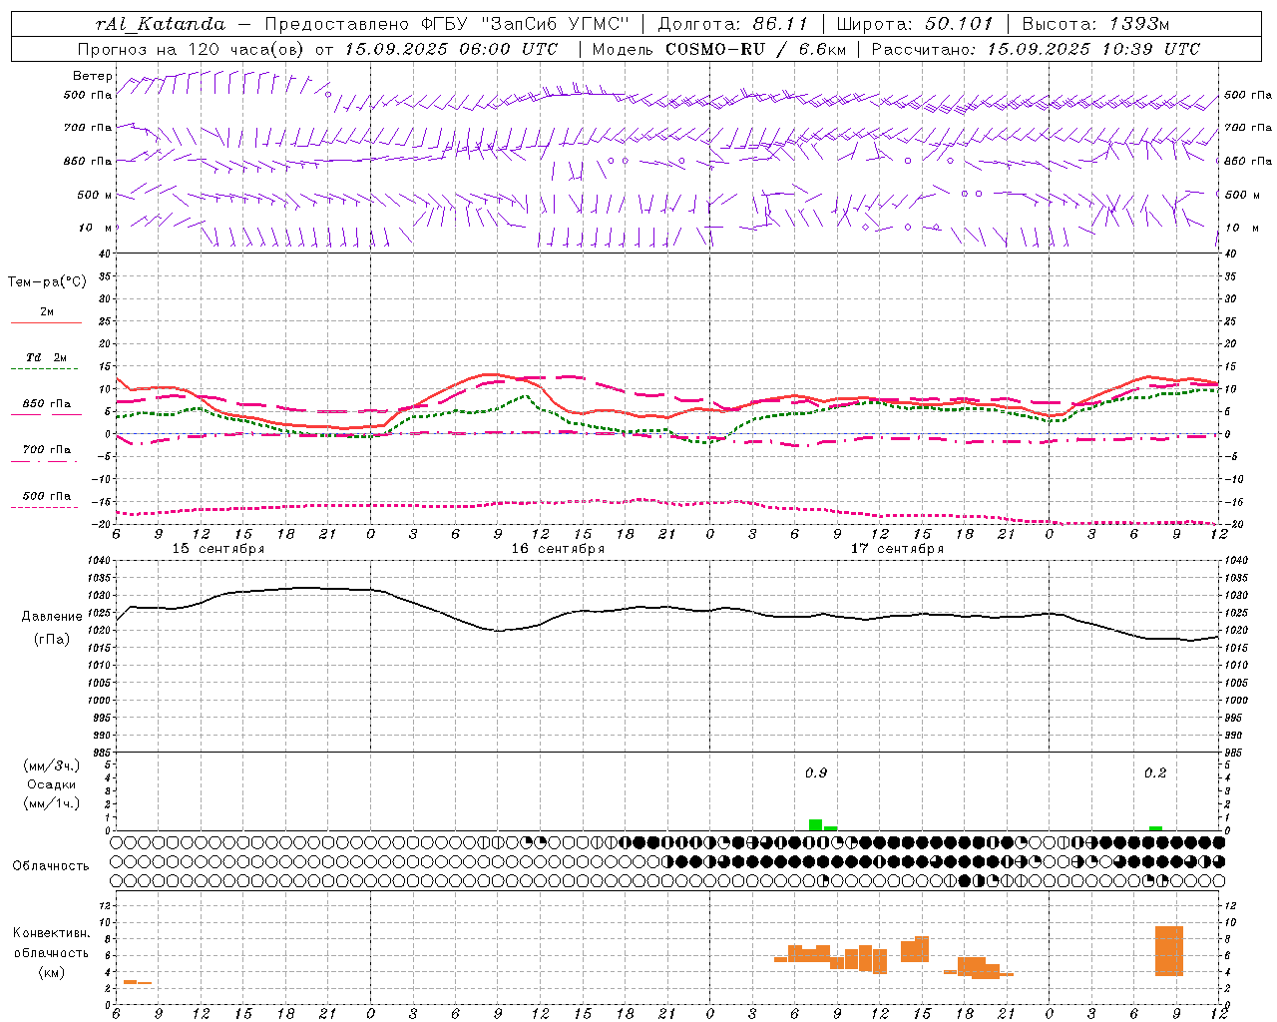Click the 15 сентября date label
The height and width of the screenshot is (1022, 1277).
(218, 549)
